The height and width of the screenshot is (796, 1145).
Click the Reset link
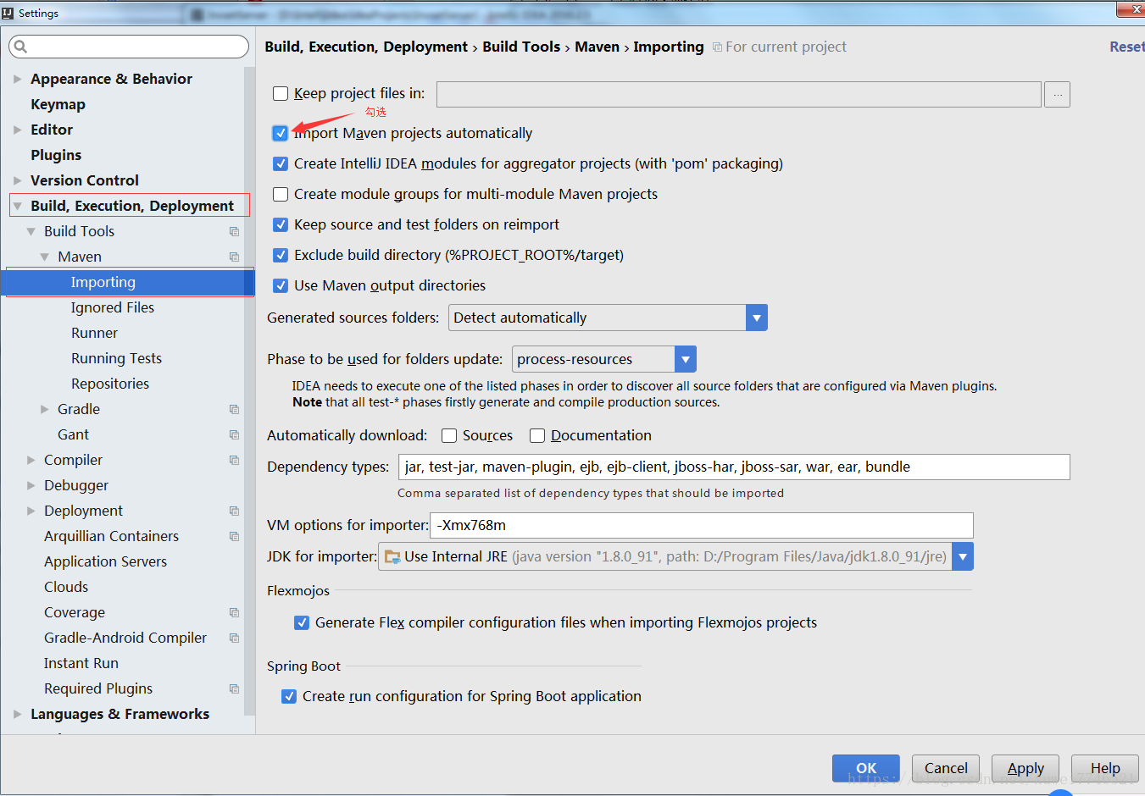pos(1126,47)
